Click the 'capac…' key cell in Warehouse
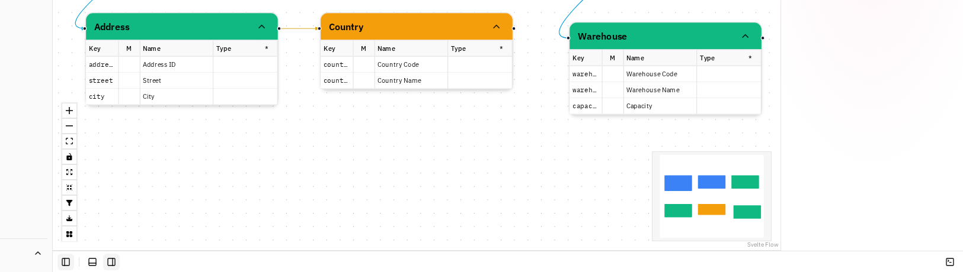 (x=586, y=106)
